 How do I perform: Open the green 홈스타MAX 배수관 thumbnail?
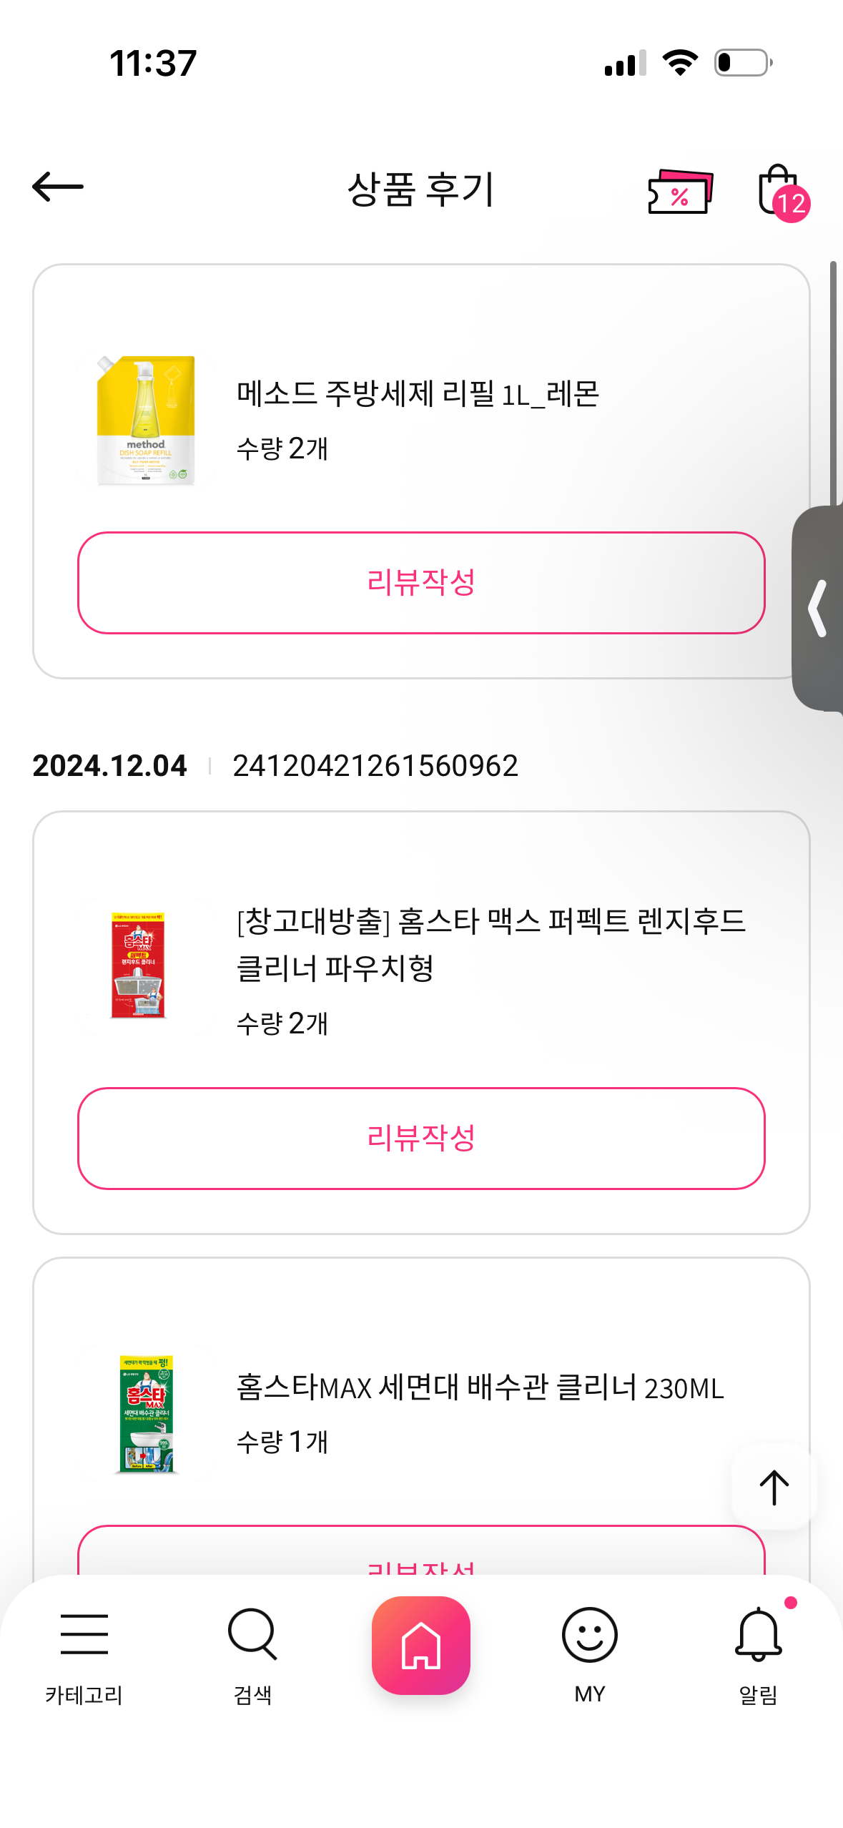(x=146, y=1414)
